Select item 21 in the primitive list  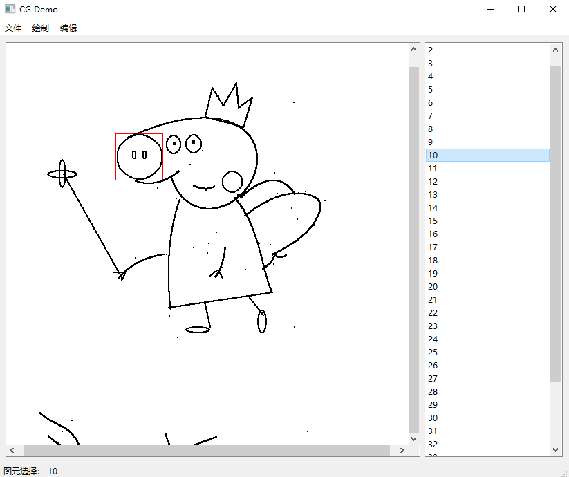(x=487, y=299)
